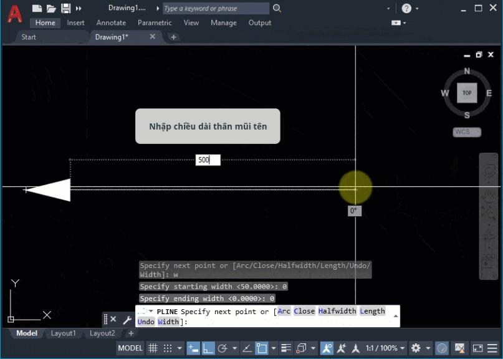This screenshot has height=359, width=503.
Task: Select the Lineweight display icon in status bar
Action: tap(285, 348)
